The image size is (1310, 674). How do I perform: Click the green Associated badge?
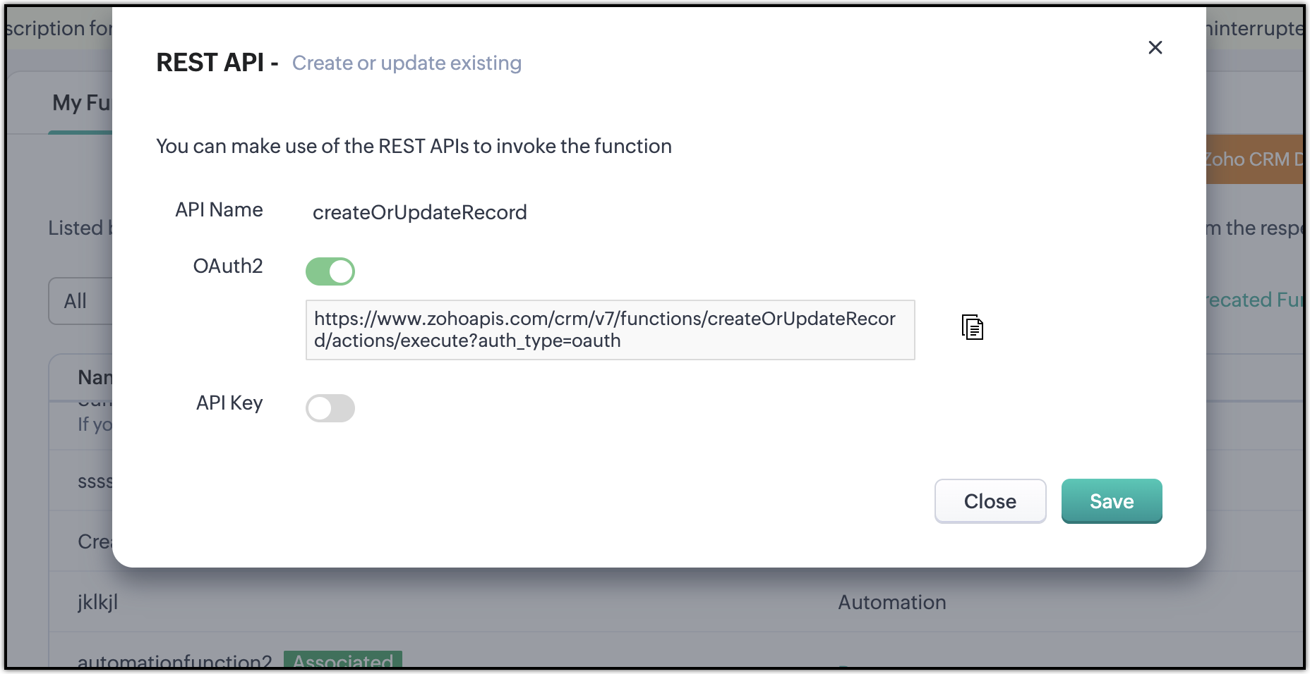tap(343, 661)
